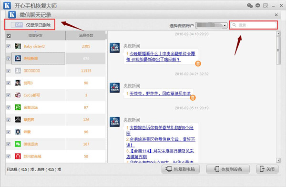Uncheck the 苏州欧尚城 checkbox
Image resolution: width=286 pixels, height=187 pixels.
point(9,156)
